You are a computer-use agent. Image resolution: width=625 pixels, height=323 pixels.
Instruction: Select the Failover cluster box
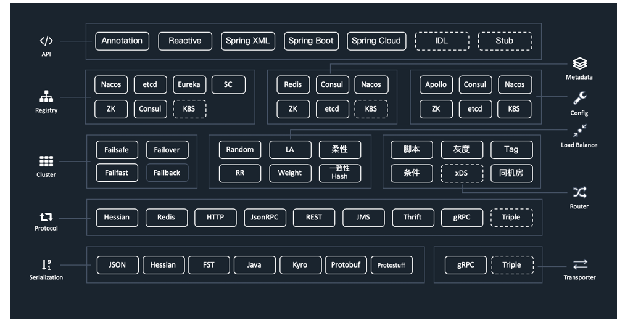167,150
